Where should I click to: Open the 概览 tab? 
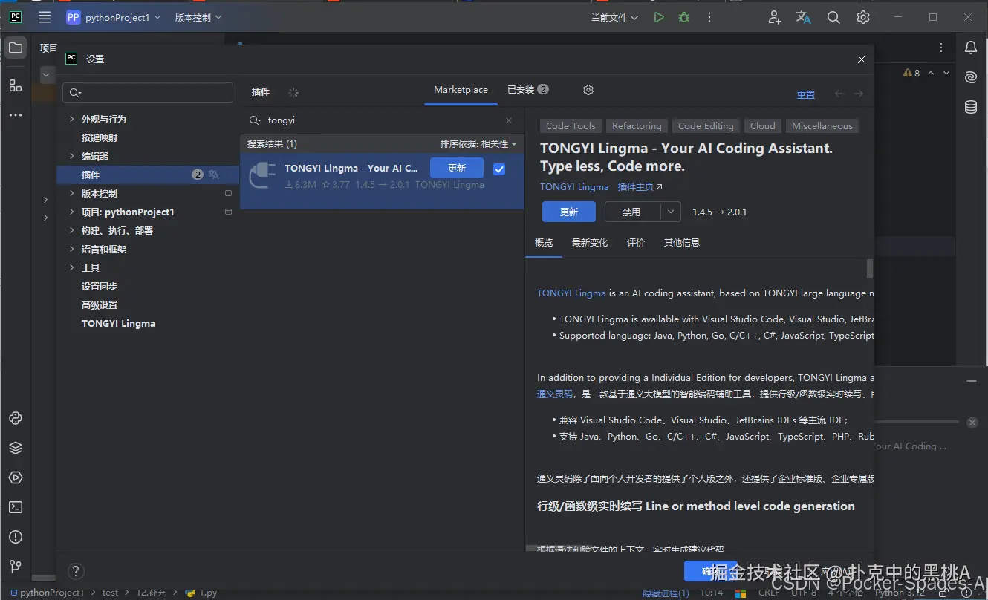544,243
